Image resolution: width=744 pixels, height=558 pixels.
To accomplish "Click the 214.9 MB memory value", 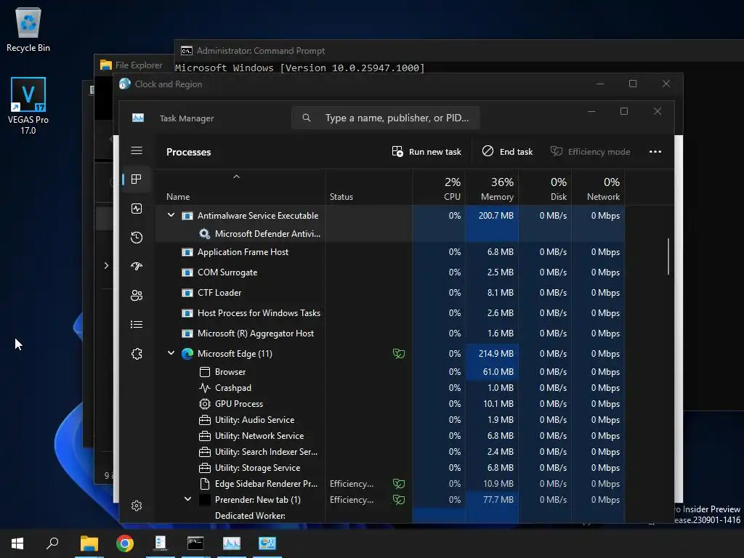I will point(496,354).
